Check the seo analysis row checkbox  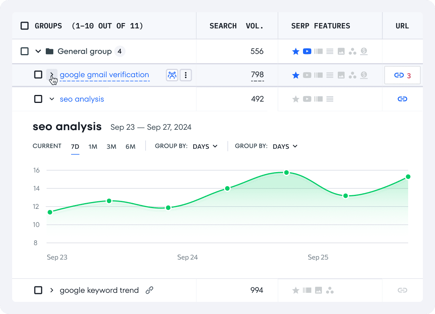38,99
